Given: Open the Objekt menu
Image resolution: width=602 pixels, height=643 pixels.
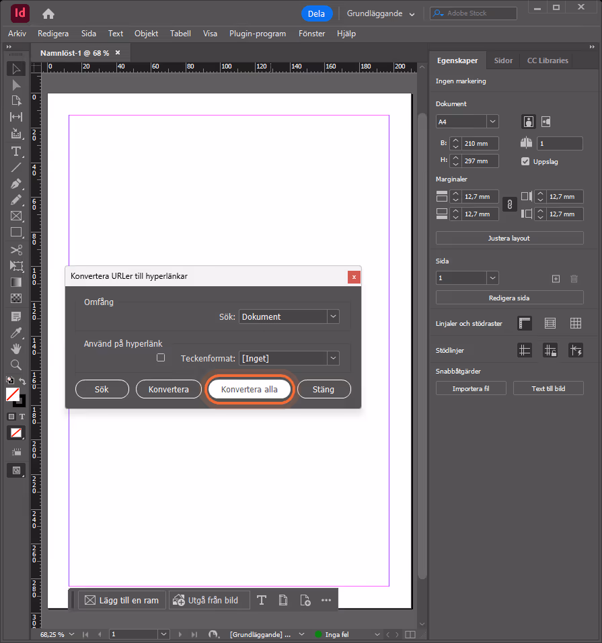Looking at the screenshot, I should tap(146, 34).
